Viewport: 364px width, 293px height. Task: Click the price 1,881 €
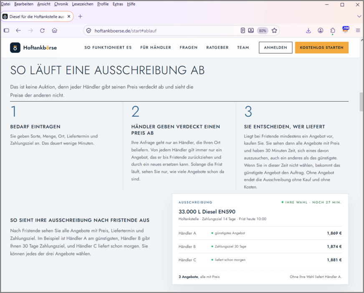point(334,260)
